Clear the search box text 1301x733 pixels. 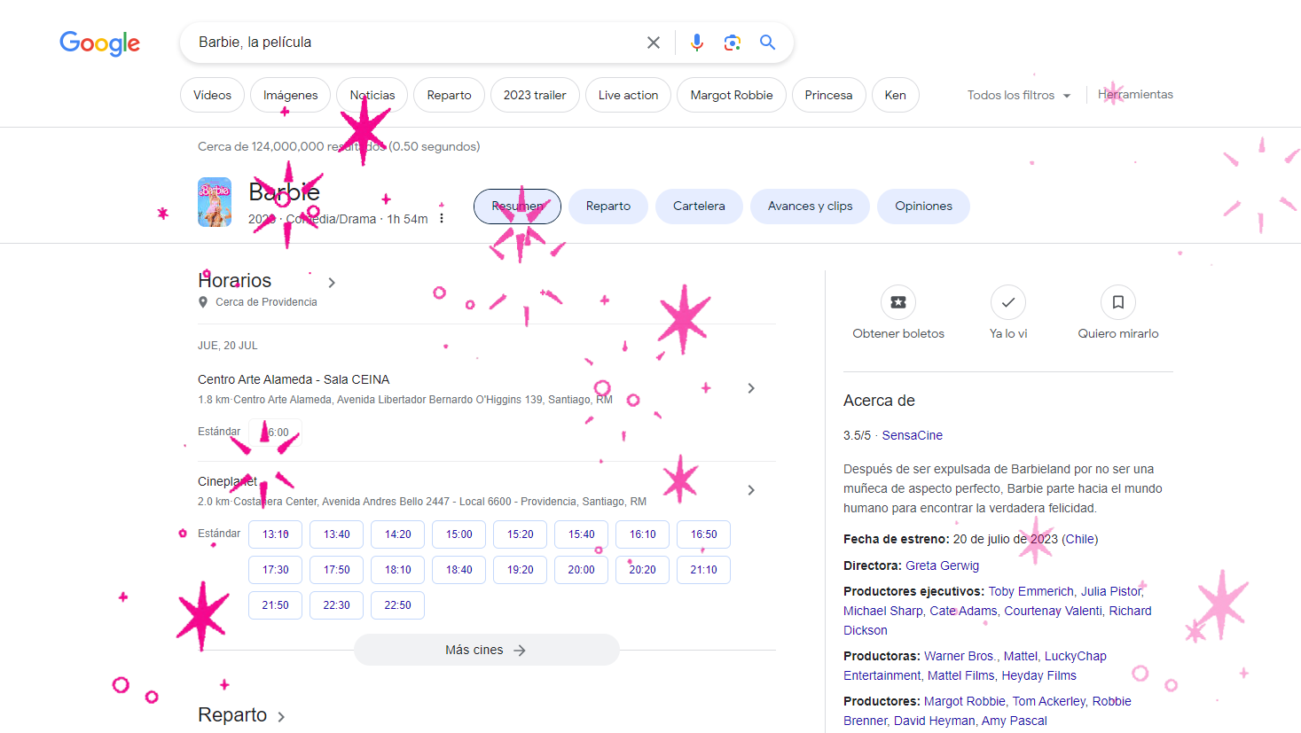654,43
